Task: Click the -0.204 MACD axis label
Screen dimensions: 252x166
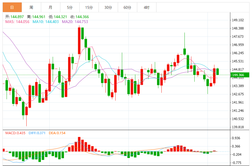Action: (x=237, y=154)
